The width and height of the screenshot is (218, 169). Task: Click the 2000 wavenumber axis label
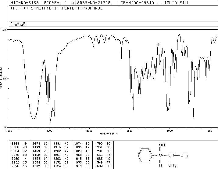click(x=89, y=131)
